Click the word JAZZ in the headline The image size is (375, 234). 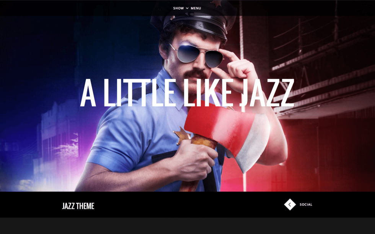click(x=267, y=93)
